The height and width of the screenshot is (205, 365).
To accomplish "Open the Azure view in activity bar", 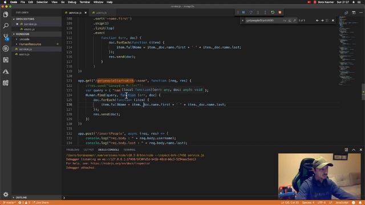I will (6, 72).
